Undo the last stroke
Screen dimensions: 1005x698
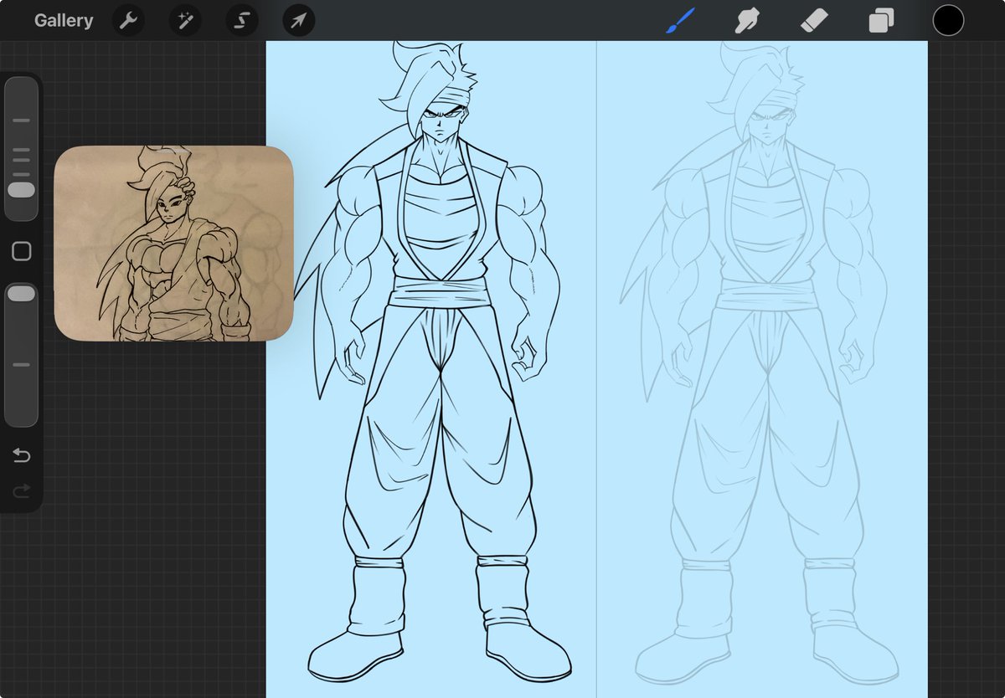tap(22, 455)
